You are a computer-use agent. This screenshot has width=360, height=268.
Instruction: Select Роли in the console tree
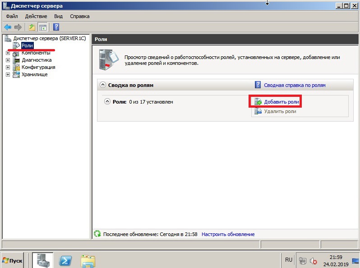point(27,45)
